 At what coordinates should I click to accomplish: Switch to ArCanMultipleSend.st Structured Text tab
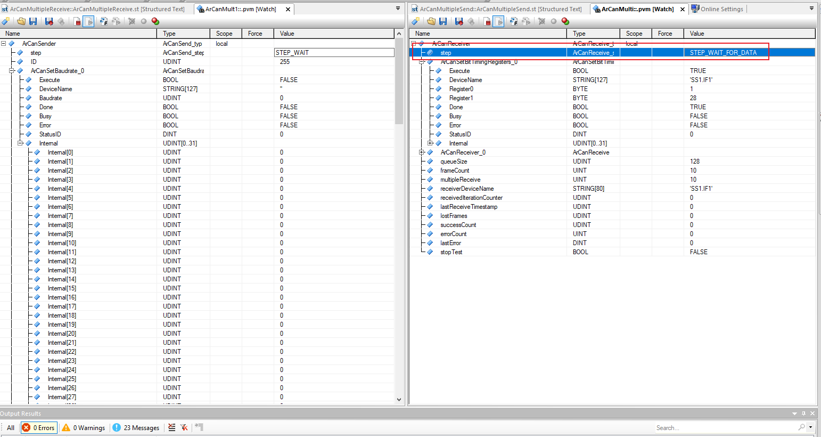[x=496, y=9]
